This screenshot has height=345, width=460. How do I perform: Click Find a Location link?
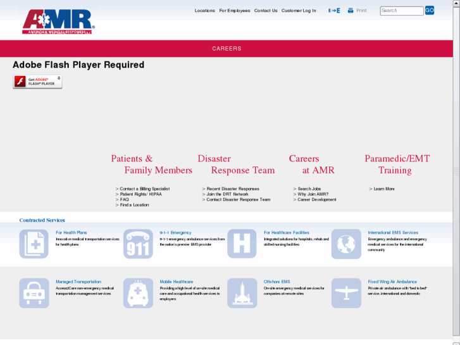pos(134,205)
